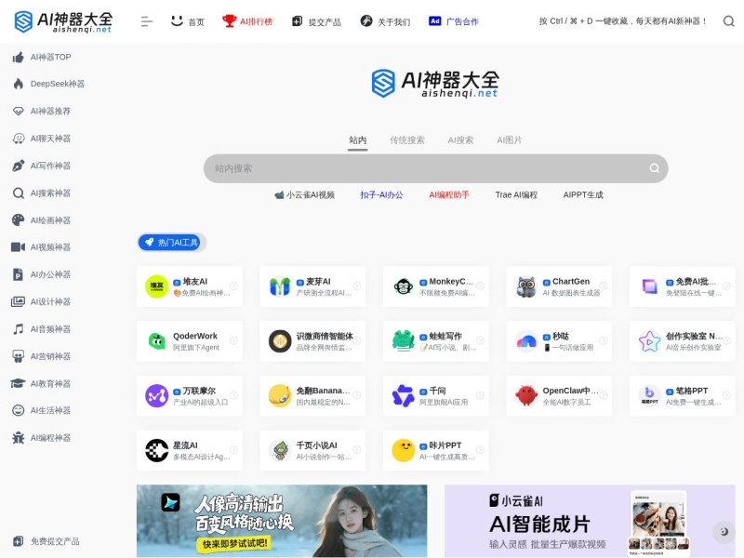Screen dimensions: 744x558
Task: Open the QoderWork tool card
Action: pos(190,341)
